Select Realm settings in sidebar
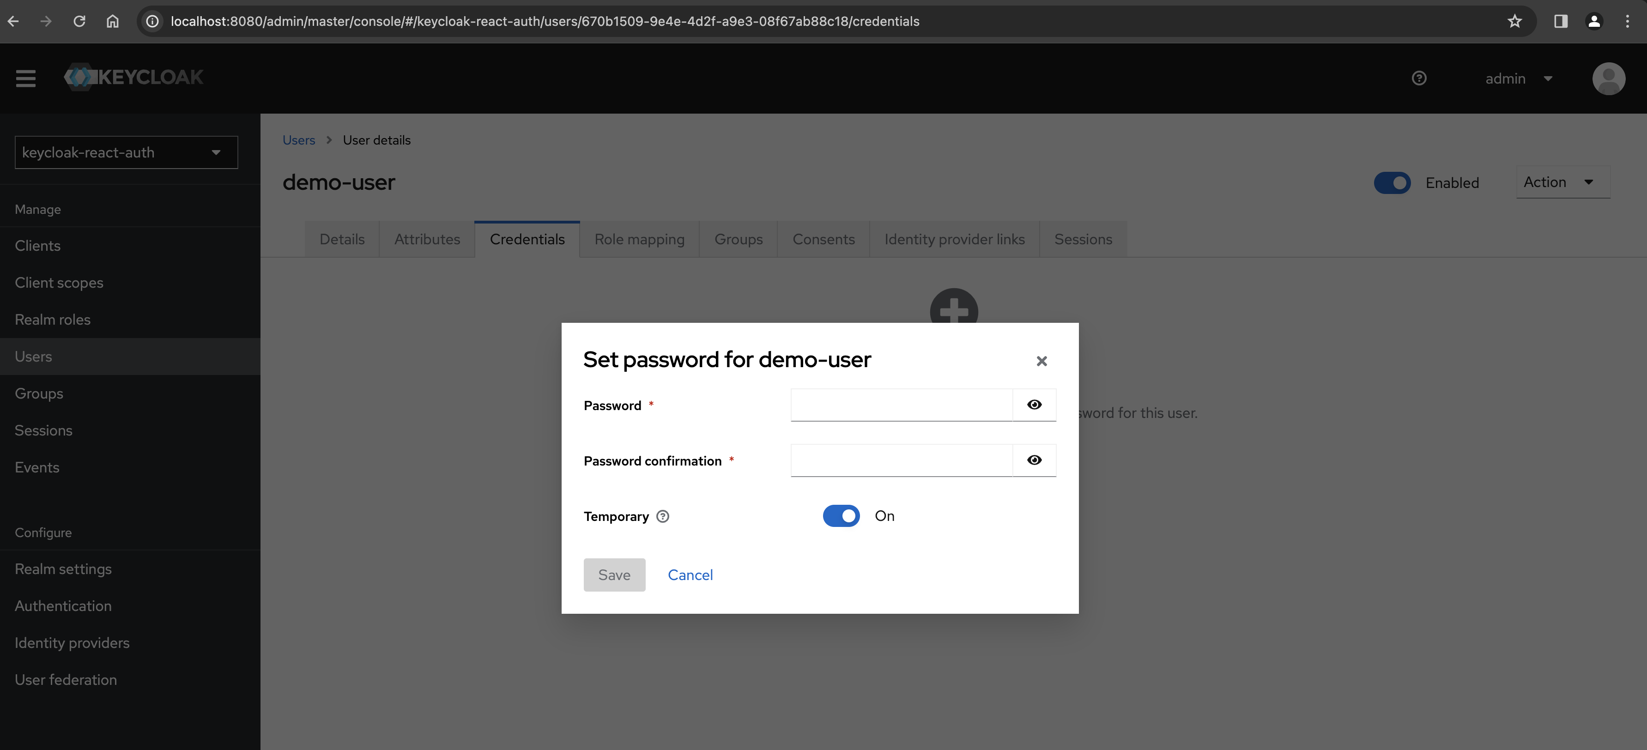Viewport: 1647px width, 750px height. [x=63, y=569]
